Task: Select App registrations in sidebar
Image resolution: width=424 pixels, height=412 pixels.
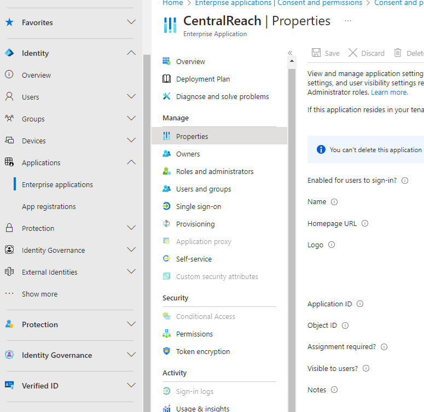Action: (49, 206)
